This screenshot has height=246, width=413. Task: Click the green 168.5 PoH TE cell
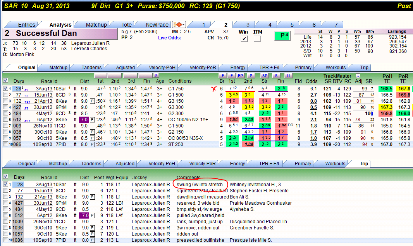coord(386,89)
